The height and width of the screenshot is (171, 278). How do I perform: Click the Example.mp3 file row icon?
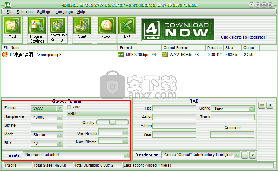(5, 55)
